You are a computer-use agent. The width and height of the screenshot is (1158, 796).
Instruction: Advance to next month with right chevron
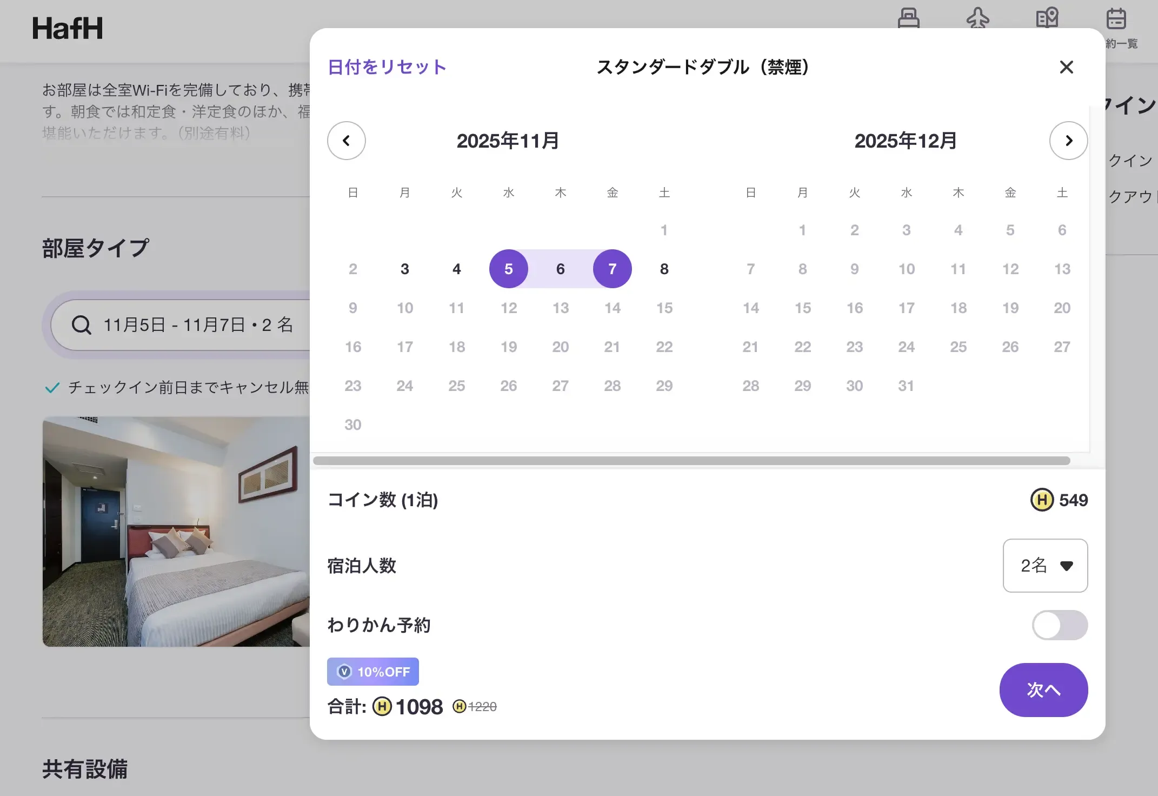pos(1068,141)
